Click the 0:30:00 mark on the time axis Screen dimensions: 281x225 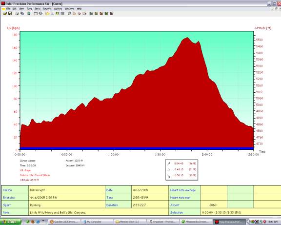[67, 155]
